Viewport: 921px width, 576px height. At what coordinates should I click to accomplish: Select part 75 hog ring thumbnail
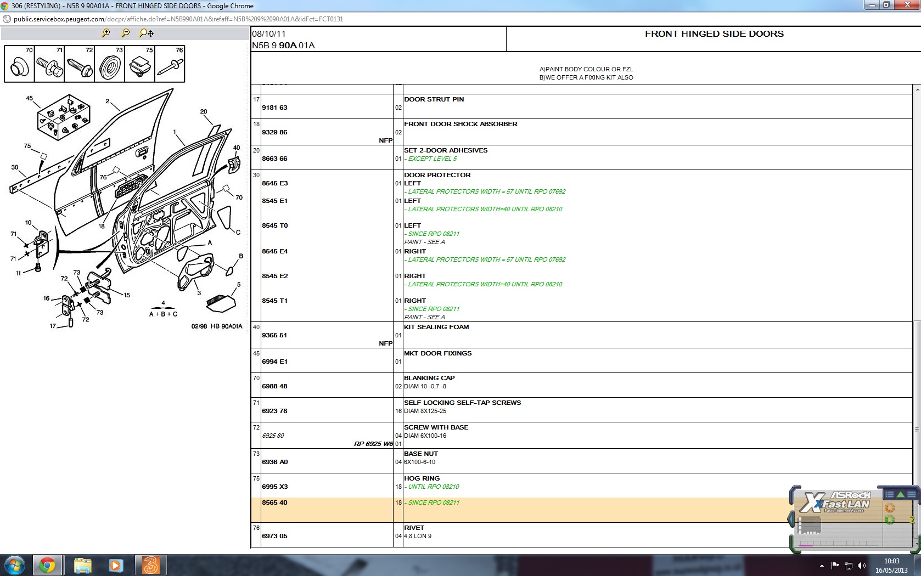pyautogui.click(x=140, y=64)
